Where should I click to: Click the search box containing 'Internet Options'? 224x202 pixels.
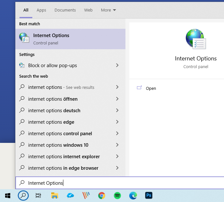(120, 183)
